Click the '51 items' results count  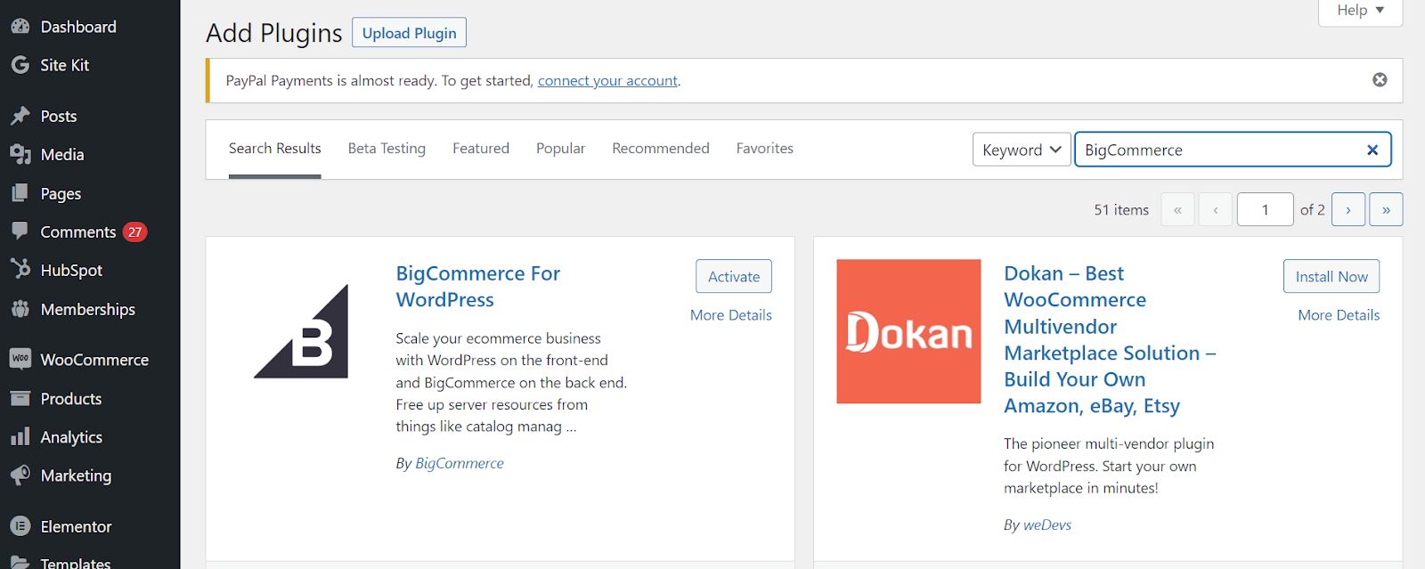(1121, 210)
